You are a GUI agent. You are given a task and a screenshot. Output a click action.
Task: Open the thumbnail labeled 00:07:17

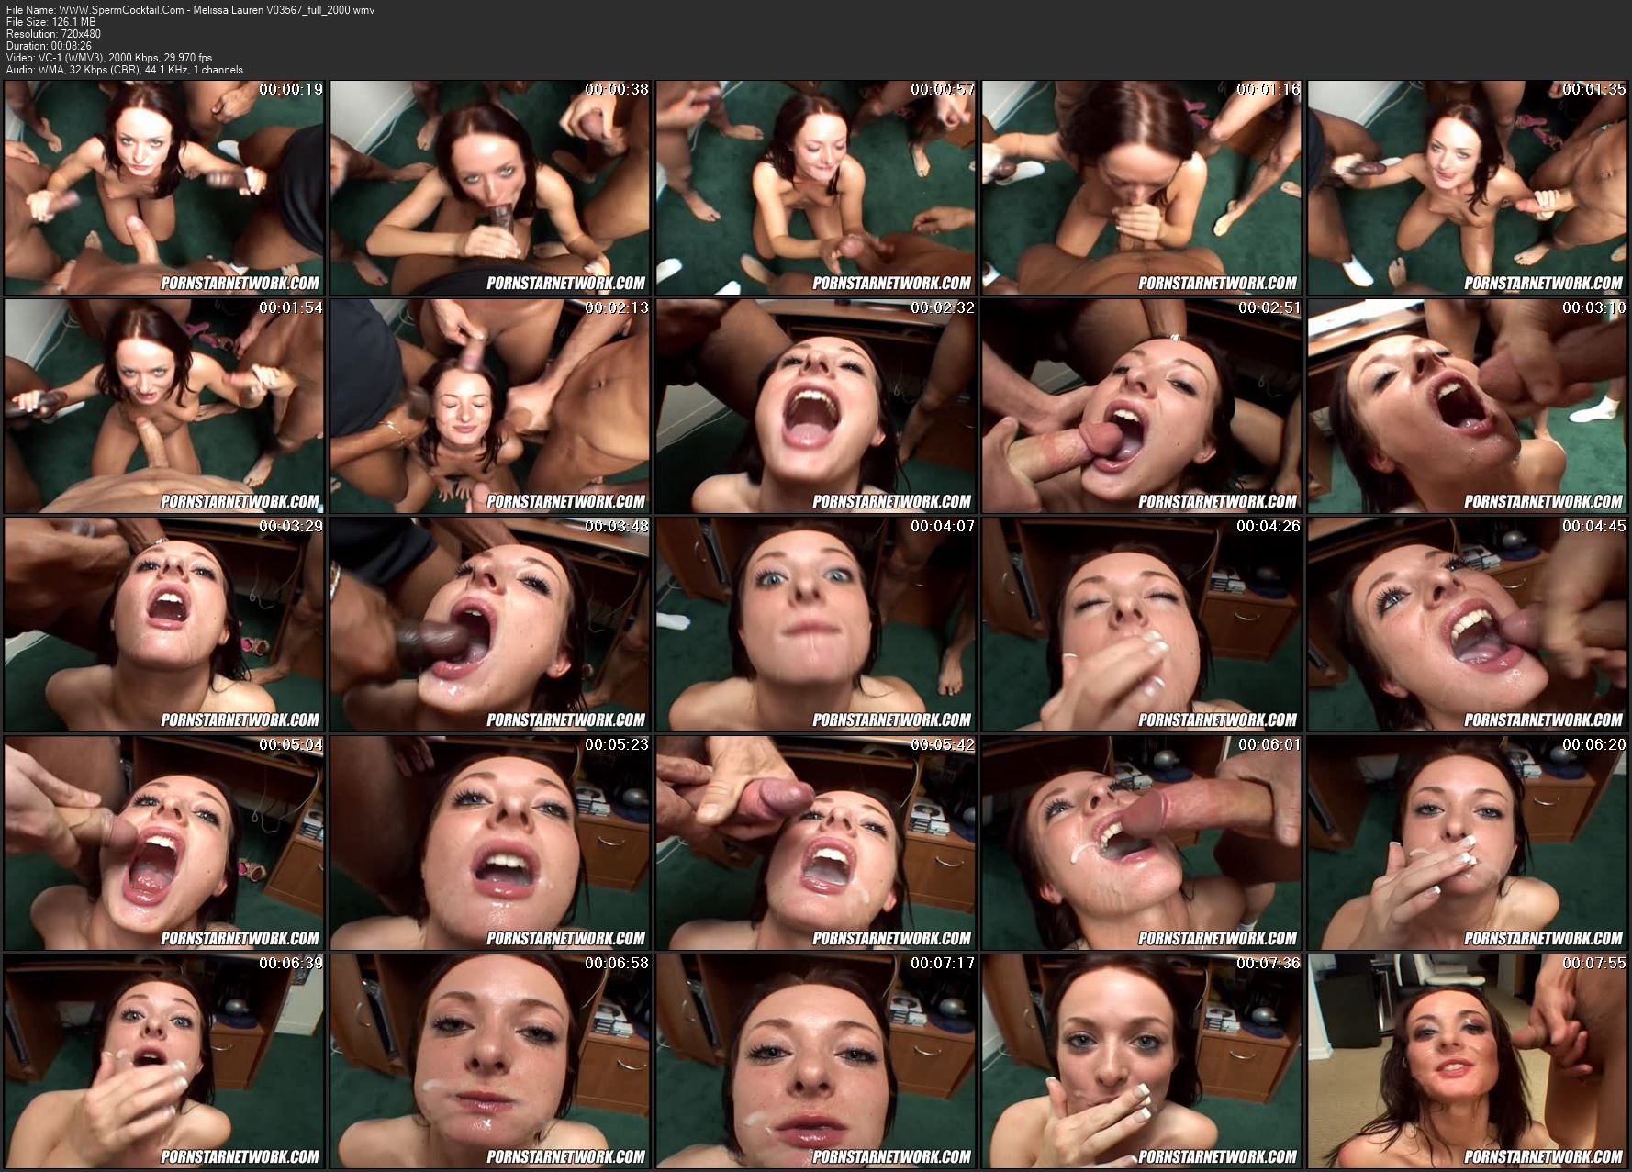click(x=816, y=1061)
